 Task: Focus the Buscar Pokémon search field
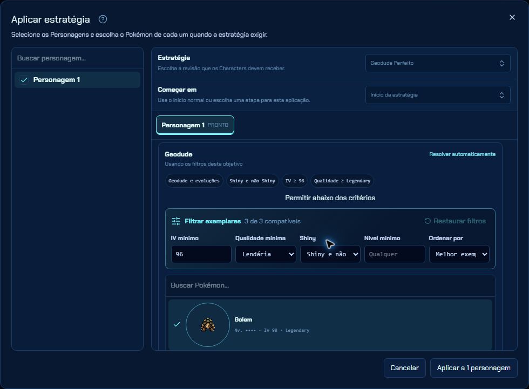(x=330, y=285)
